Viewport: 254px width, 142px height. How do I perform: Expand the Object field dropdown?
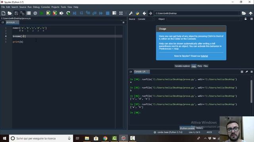[x=241, y=19]
